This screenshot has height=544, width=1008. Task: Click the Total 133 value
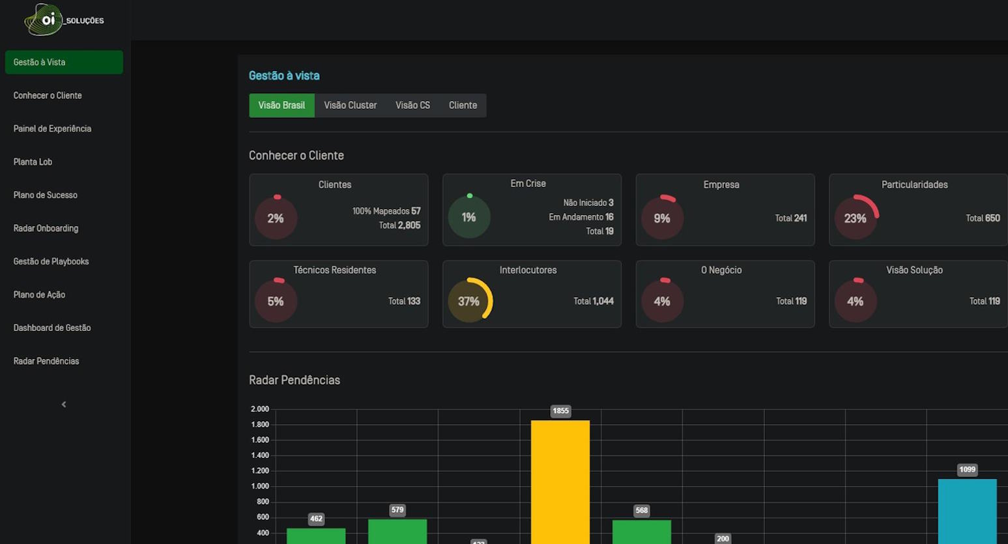pyautogui.click(x=404, y=302)
